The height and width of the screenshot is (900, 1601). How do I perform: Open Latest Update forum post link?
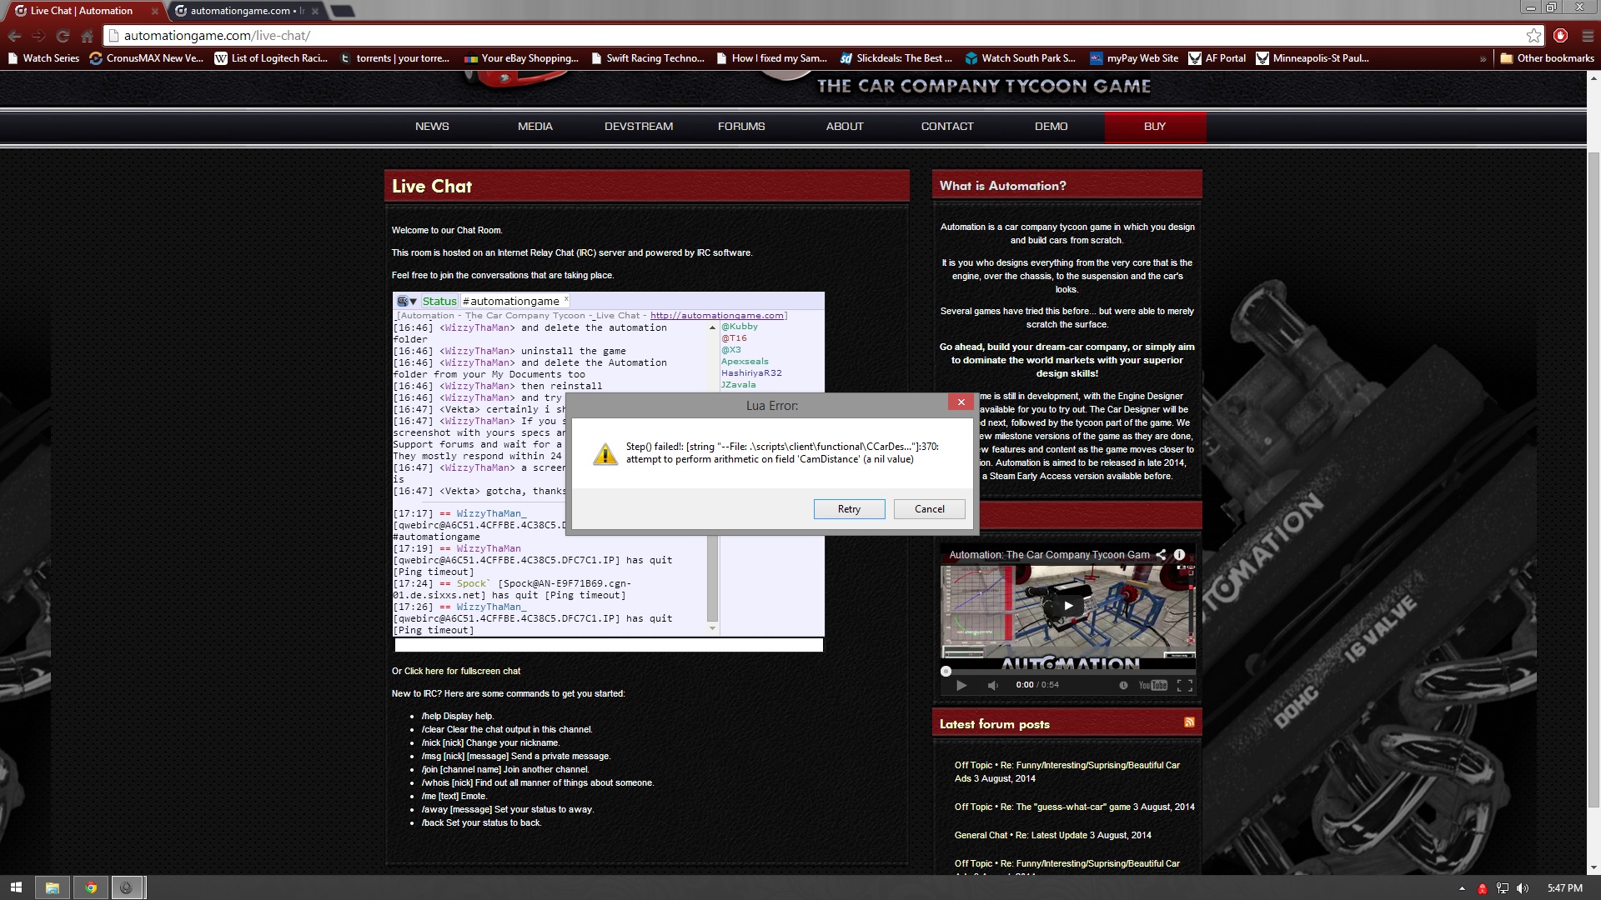(x=1052, y=835)
